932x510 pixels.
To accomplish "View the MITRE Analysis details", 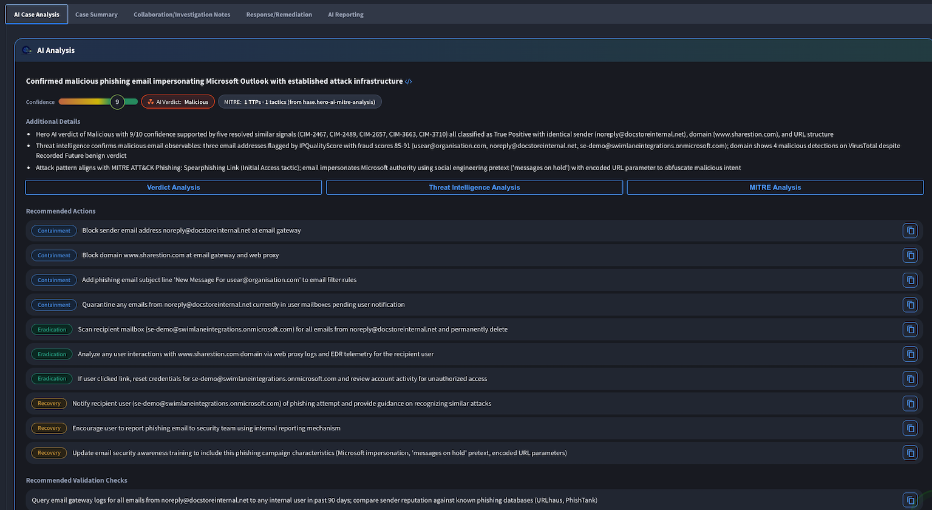I will click(x=775, y=187).
